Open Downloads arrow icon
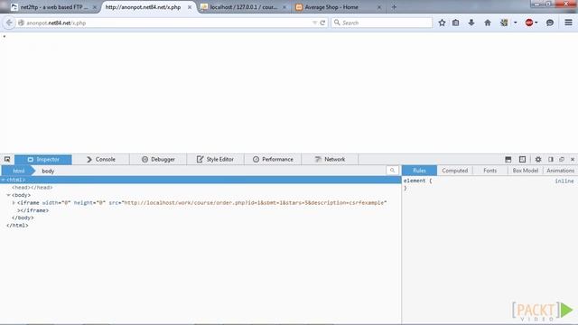 [x=471, y=23]
